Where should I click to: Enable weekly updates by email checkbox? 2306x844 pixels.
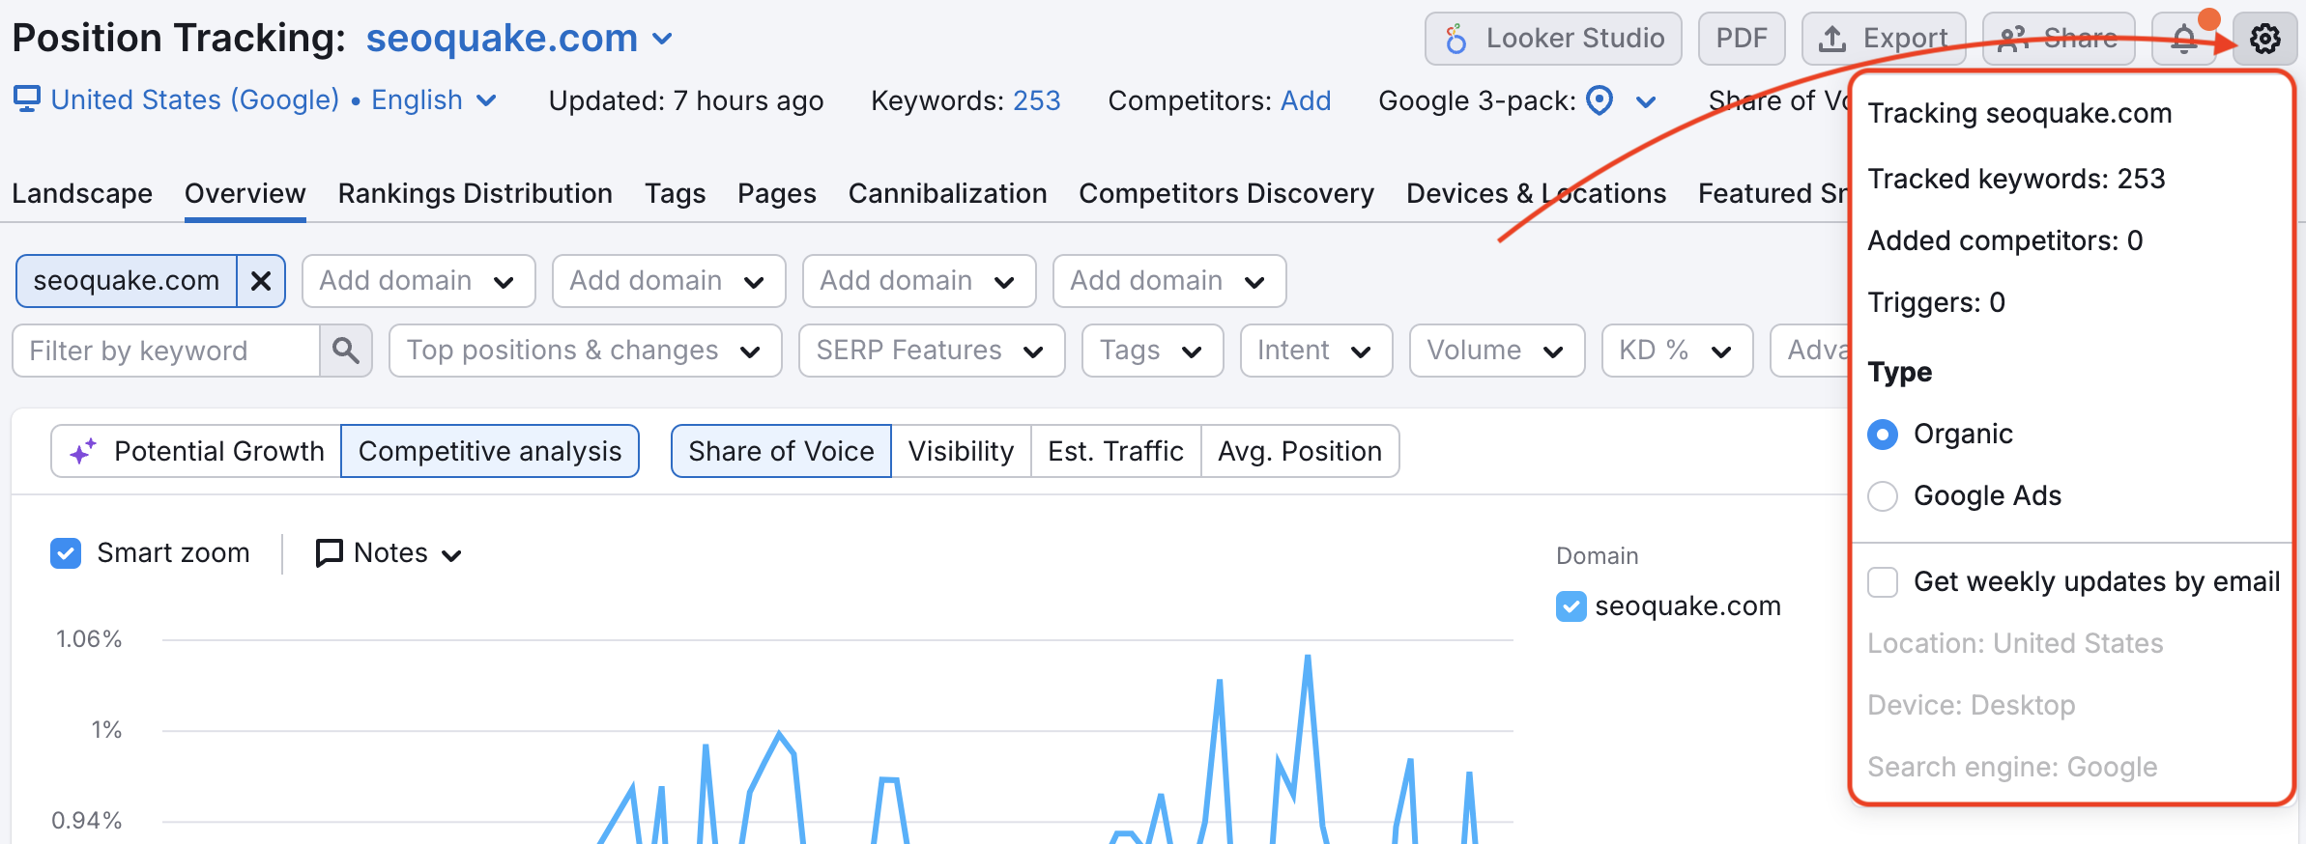[1883, 582]
